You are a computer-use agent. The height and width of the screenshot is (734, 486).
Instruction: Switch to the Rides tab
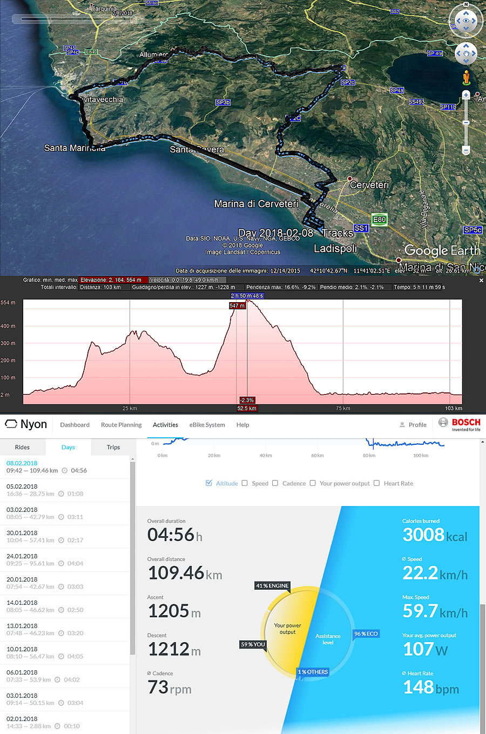tap(22, 447)
